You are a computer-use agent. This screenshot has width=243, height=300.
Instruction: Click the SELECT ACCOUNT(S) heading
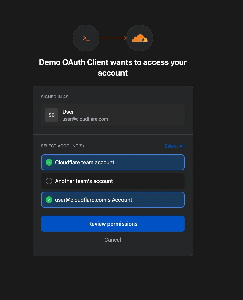(62, 146)
